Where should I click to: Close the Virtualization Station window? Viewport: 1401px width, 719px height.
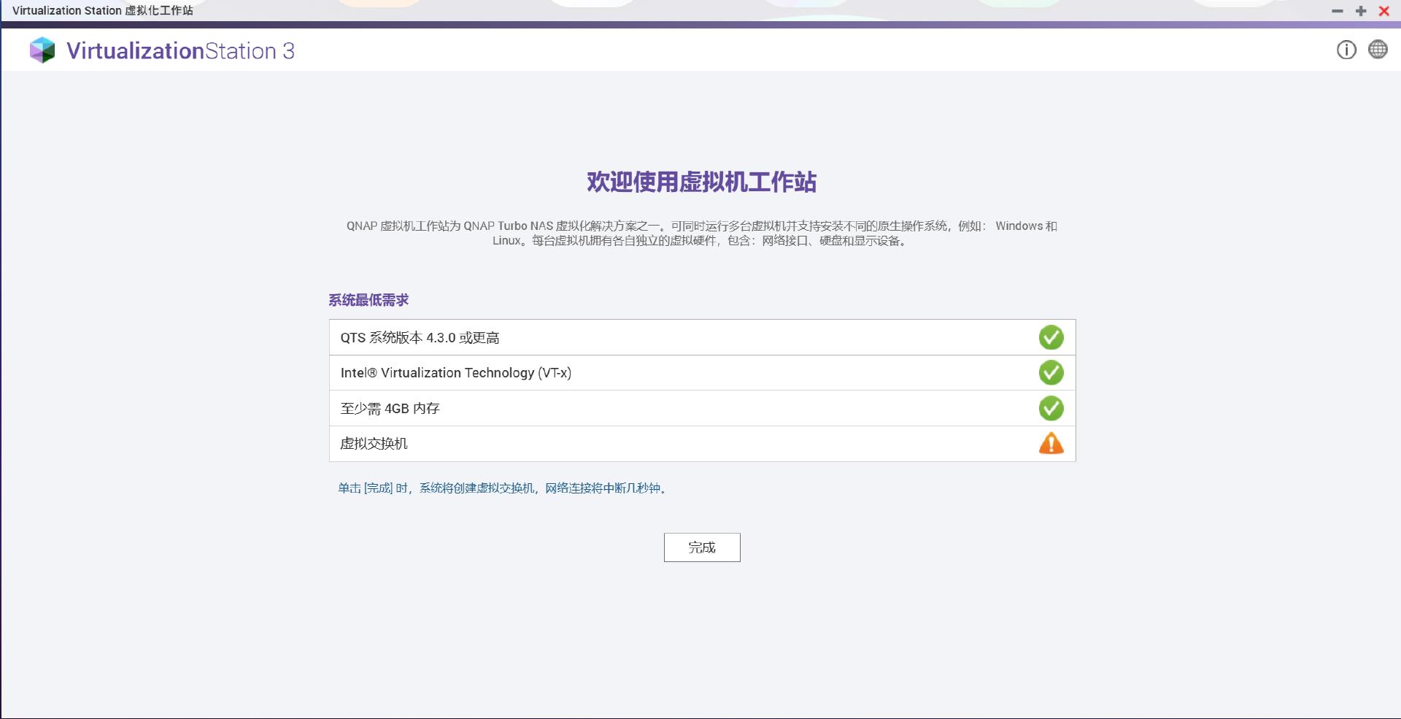(1384, 11)
